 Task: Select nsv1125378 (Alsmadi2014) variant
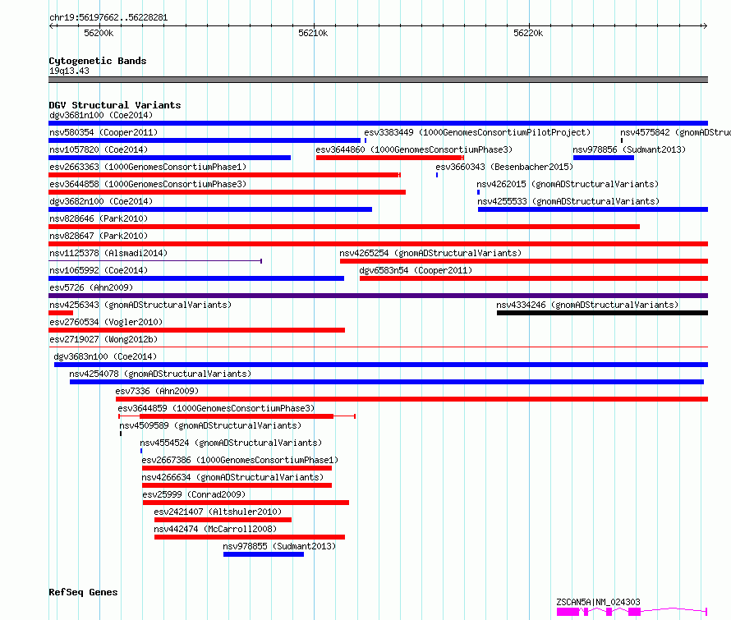click(108, 253)
